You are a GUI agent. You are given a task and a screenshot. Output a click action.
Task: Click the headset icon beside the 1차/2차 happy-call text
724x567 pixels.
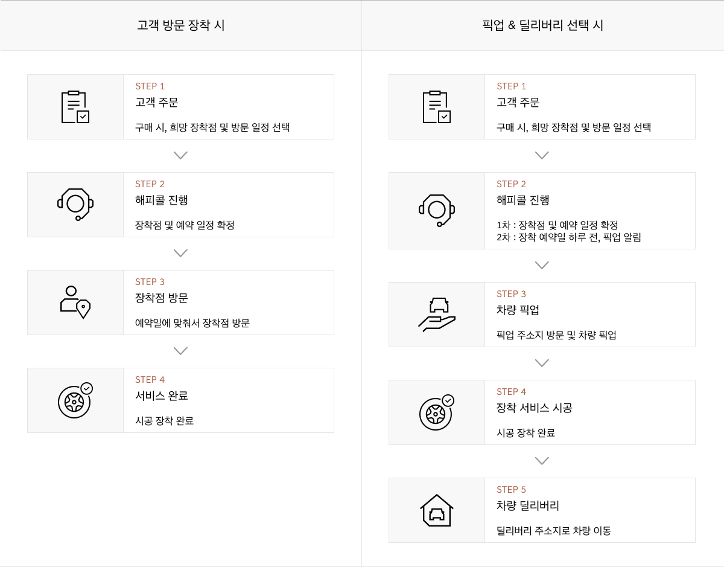(437, 211)
